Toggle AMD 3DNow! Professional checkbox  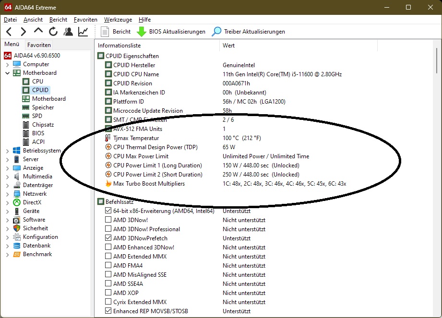pos(108,229)
